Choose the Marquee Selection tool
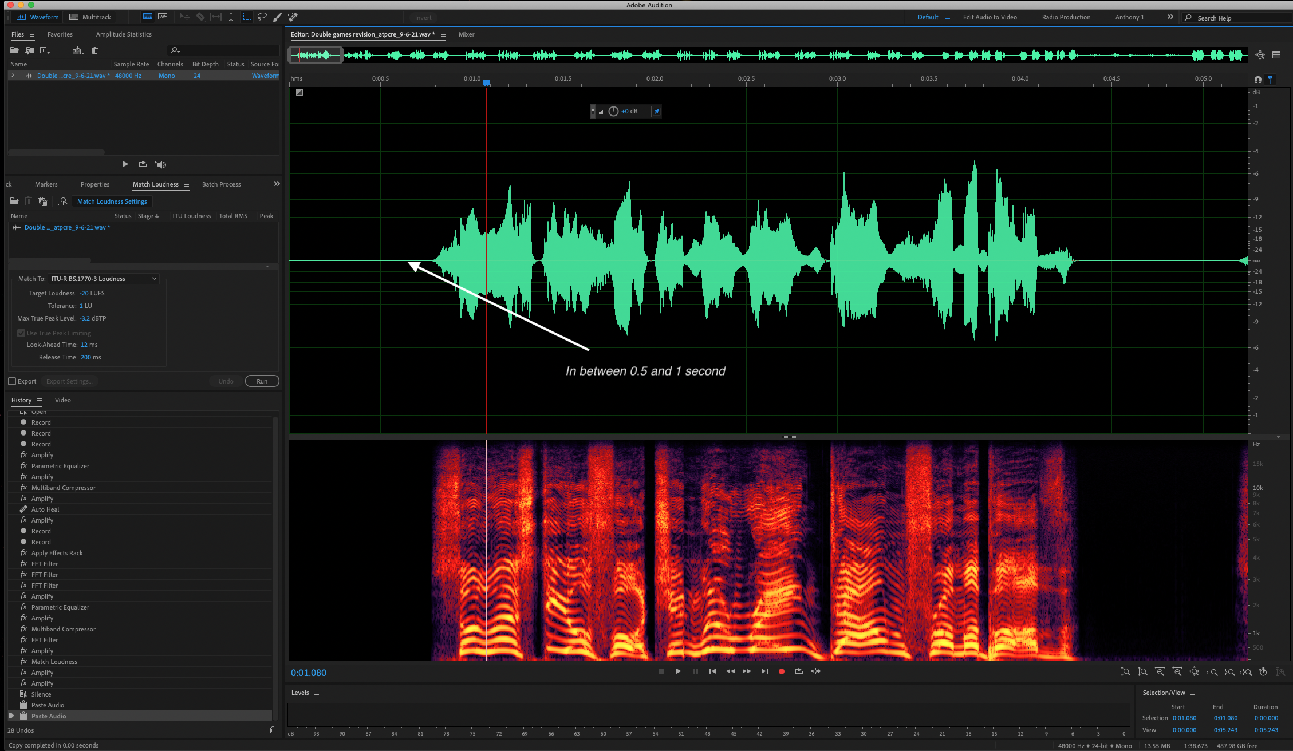This screenshot has width=1293, height=751. 247,17
